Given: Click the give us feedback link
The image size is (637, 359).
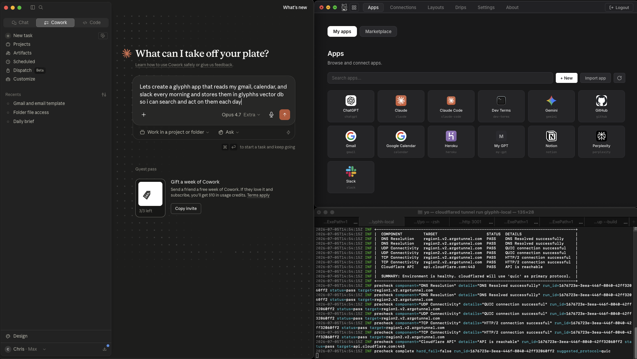Looking at the screenshot, I should click(216, 65).
